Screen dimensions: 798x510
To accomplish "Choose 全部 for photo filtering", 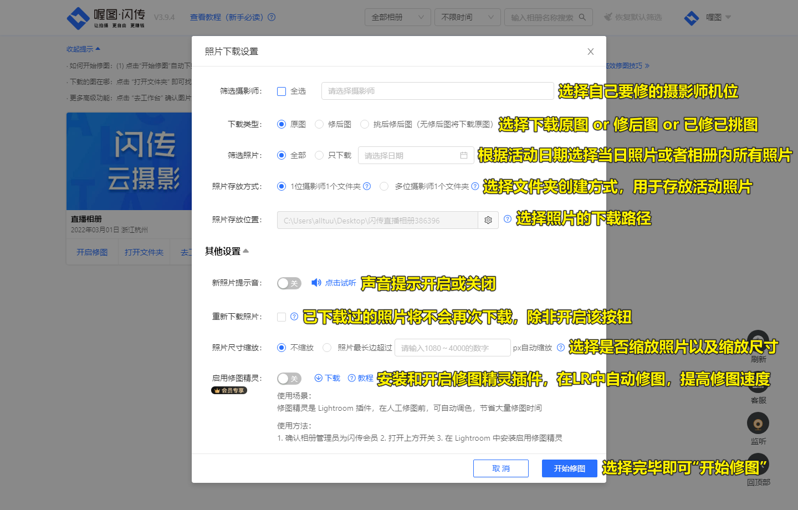I will pyautogui.click(x=282, y=155).
